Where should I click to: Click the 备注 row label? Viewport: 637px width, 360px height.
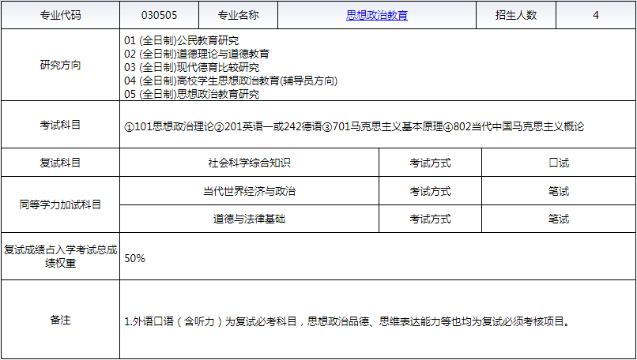60,320
